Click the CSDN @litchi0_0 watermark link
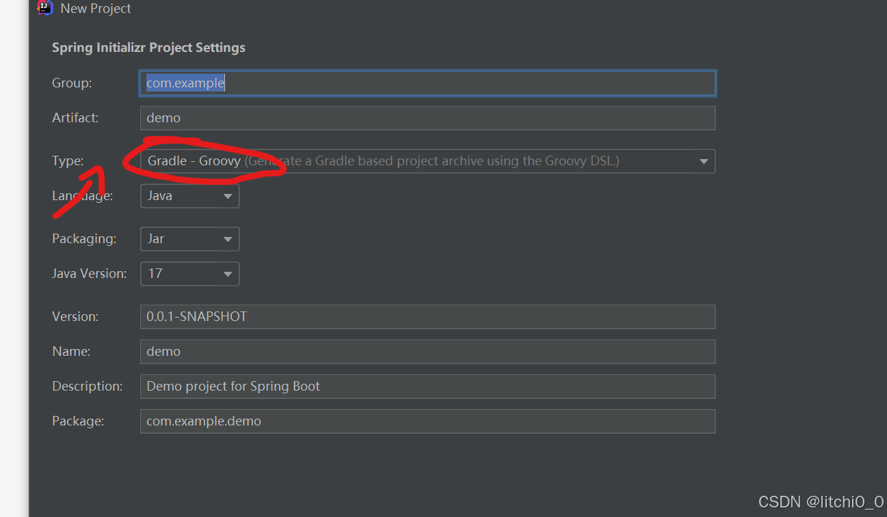Viewport: 887px width, 517px height. coord(821,501)
